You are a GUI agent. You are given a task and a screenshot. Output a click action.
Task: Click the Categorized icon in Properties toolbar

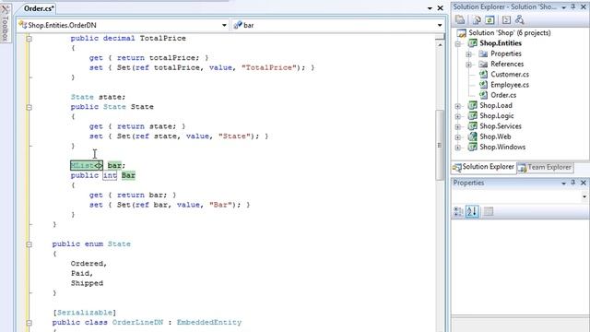(x=458, y=211)
